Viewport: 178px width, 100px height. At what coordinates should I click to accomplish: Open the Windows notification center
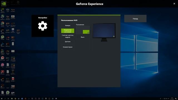tap(176, 99)
